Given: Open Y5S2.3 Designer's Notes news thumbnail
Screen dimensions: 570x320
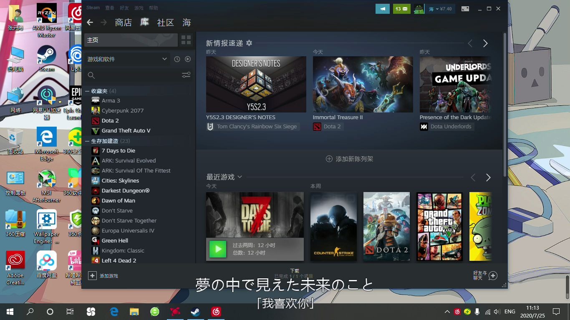Looking at the screenshot, I should coord(256,84).
